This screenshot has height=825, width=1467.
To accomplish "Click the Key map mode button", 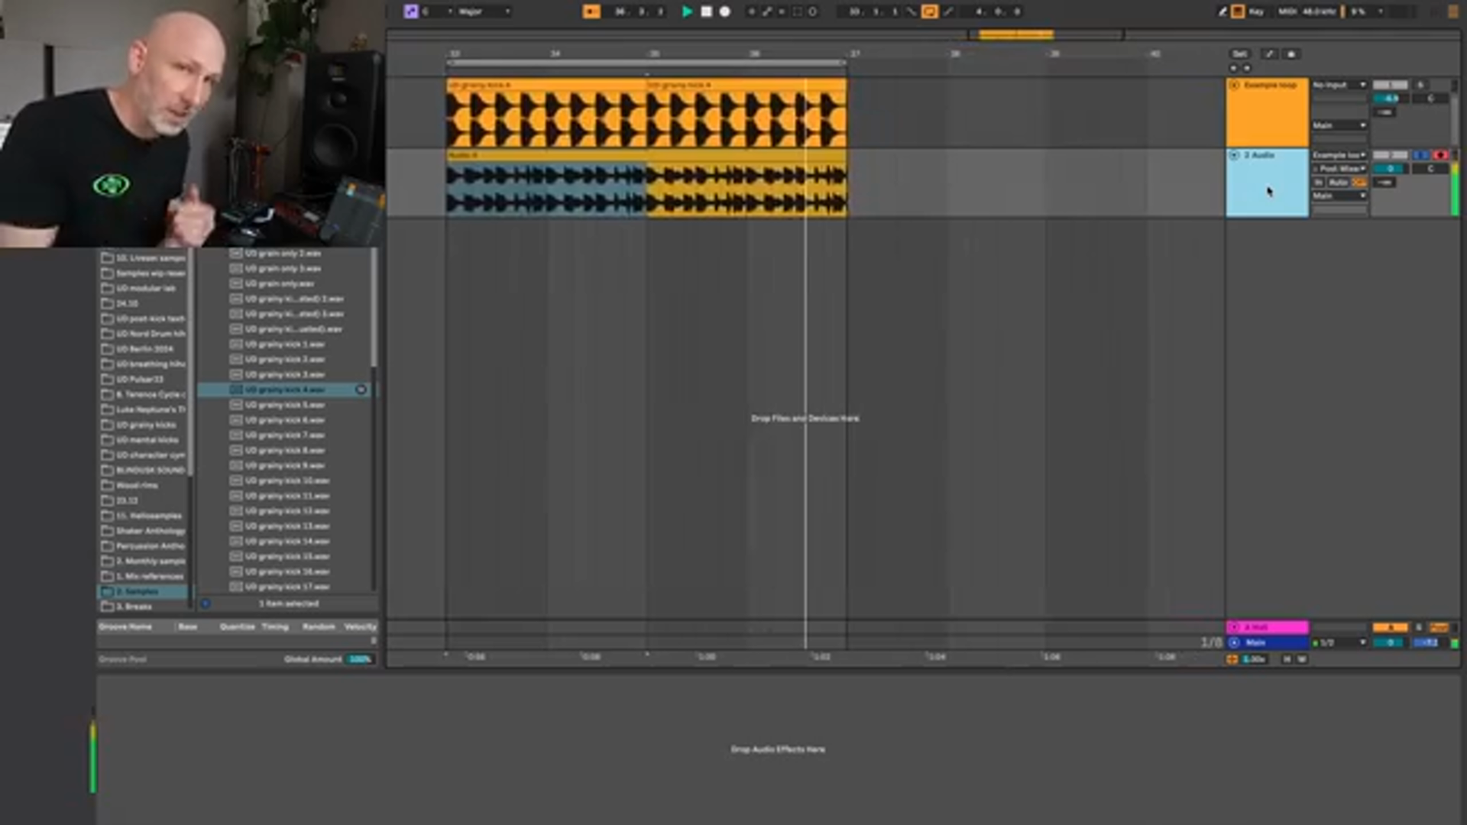I will 1255,11.
